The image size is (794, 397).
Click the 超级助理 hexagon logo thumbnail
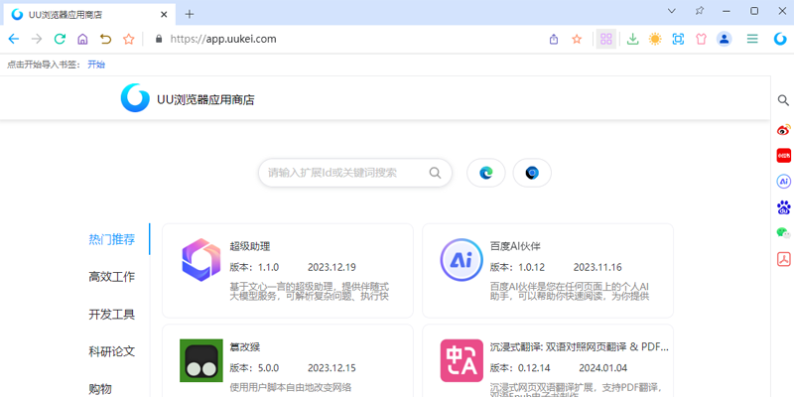(201, 260)
